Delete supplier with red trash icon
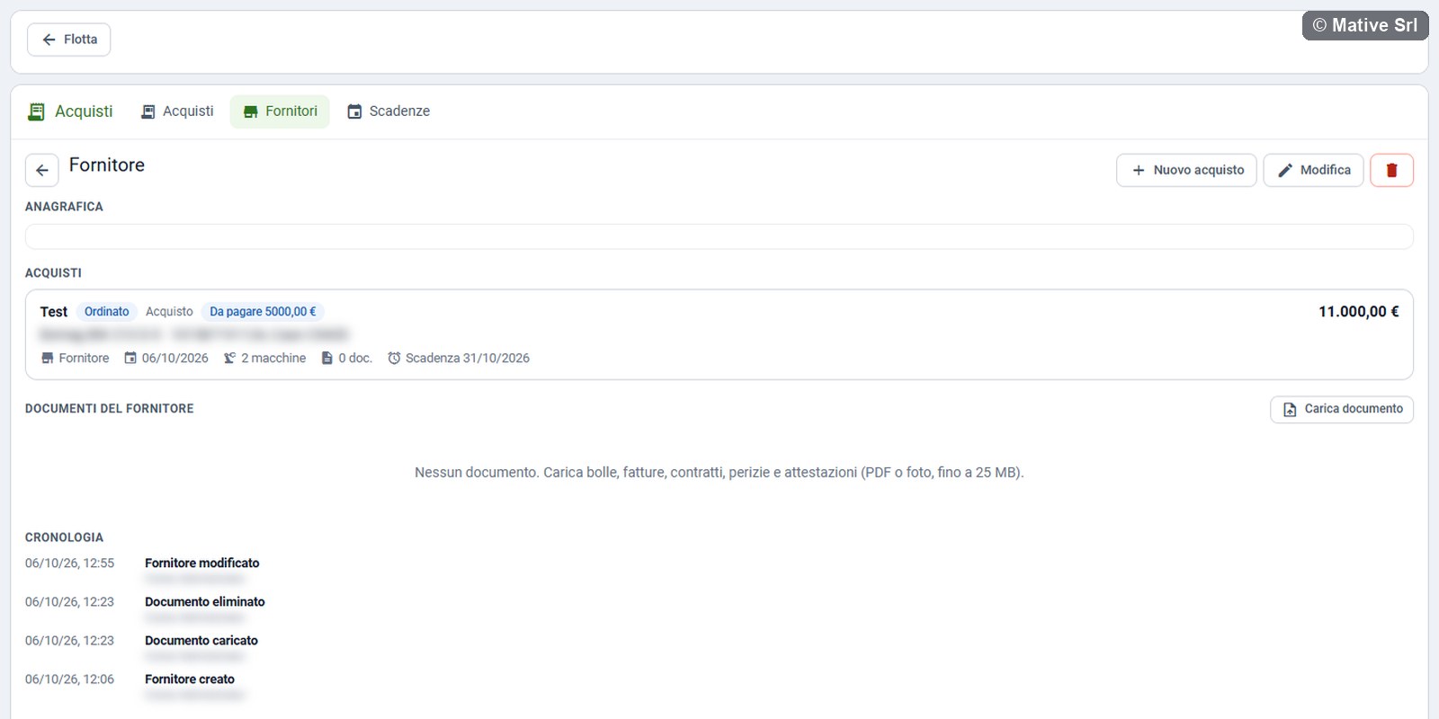Image resolution: width=1439 pixels, height=719 pixels. pyautogui.click(x=1391, y=170)
